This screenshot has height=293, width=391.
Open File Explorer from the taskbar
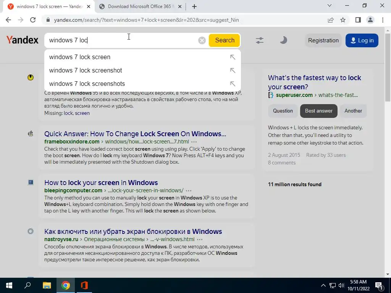pyautogui.click(x=47, y=285)
